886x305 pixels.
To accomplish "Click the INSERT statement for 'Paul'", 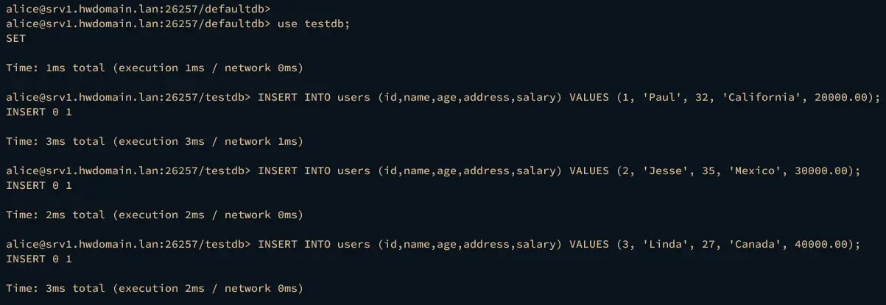I will pos(569,98).
